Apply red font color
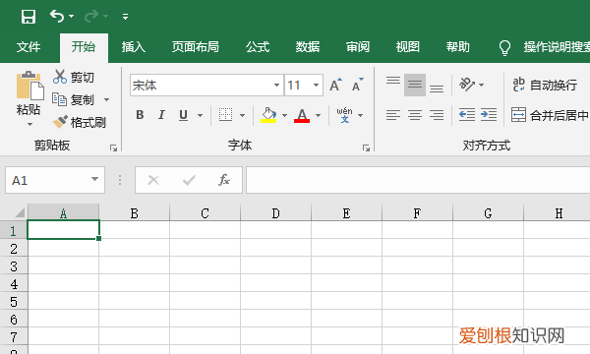Viewport: 590px width, 354px height. pyautogui.click(x=302, y=115)
